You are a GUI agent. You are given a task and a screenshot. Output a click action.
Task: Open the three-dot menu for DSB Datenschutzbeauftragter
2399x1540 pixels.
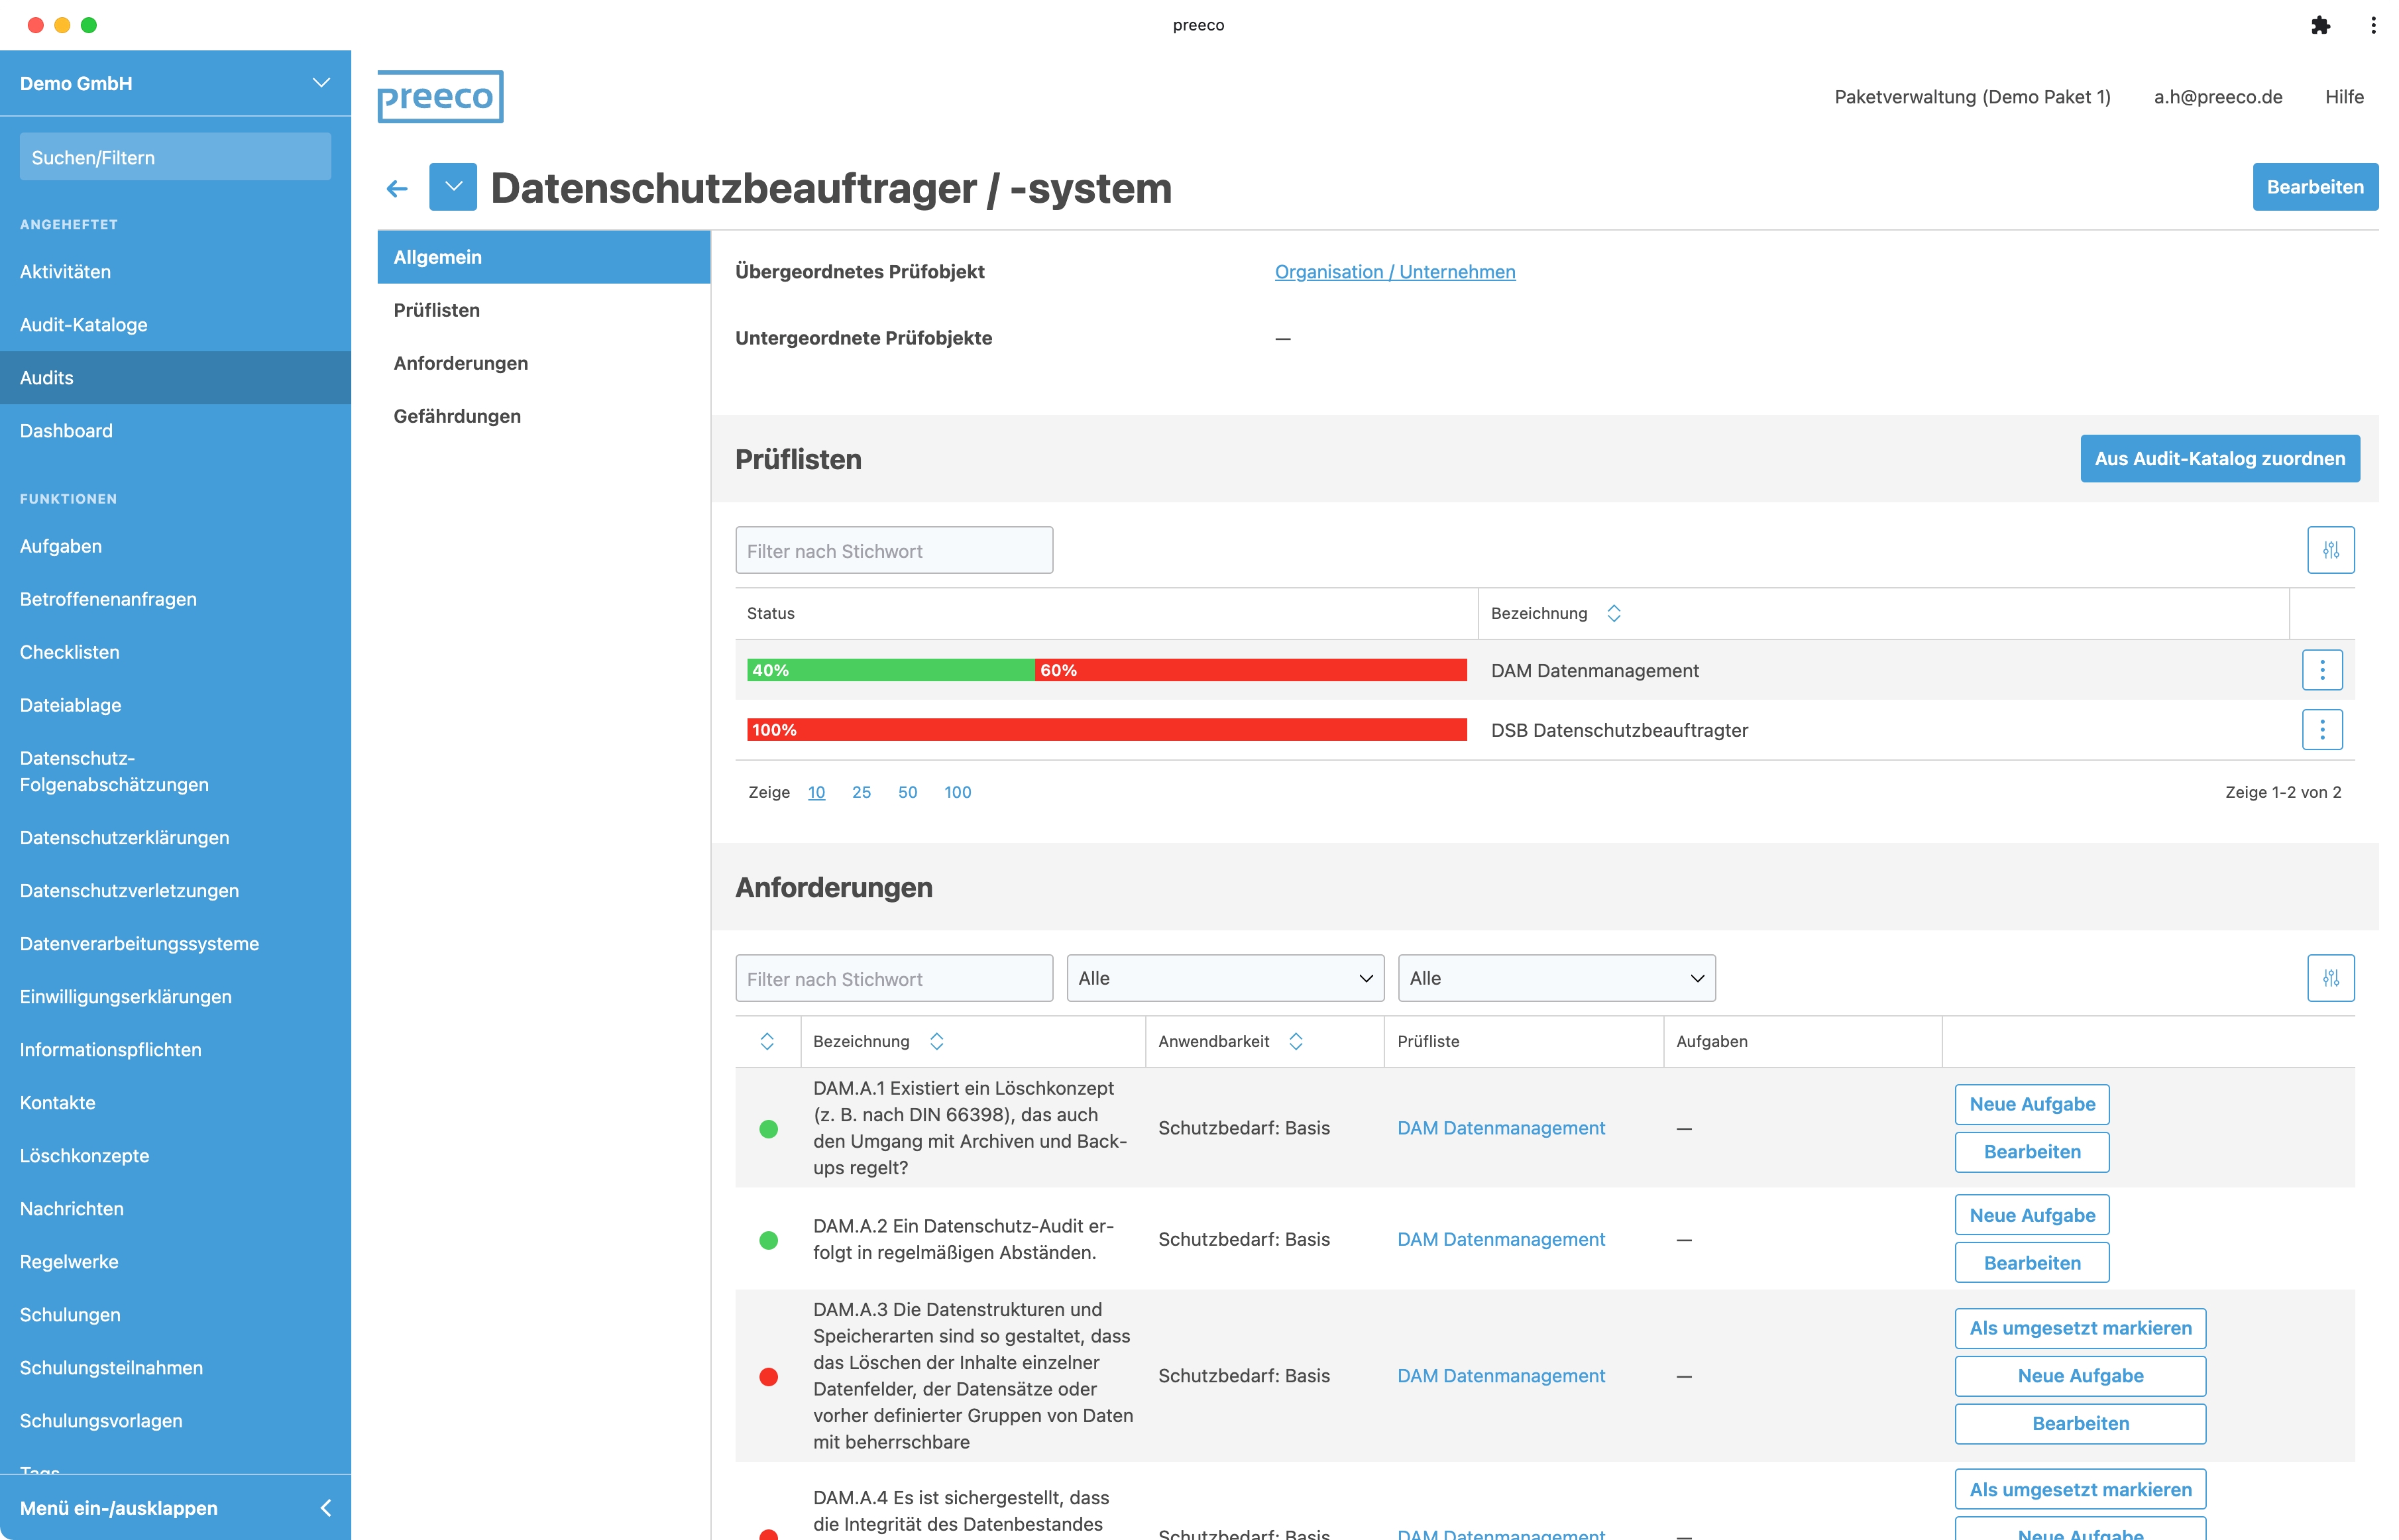point(2321,730)
